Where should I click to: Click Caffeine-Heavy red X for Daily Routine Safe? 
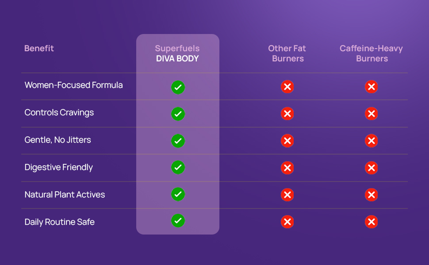point(371,222)
